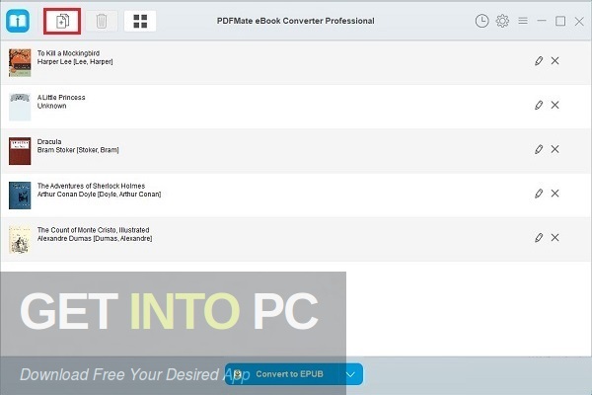Screen dimensions: 592x395
Task: Click author 'Harper Lee [Lee, Harper]'
Action: [x=75, y=61]
